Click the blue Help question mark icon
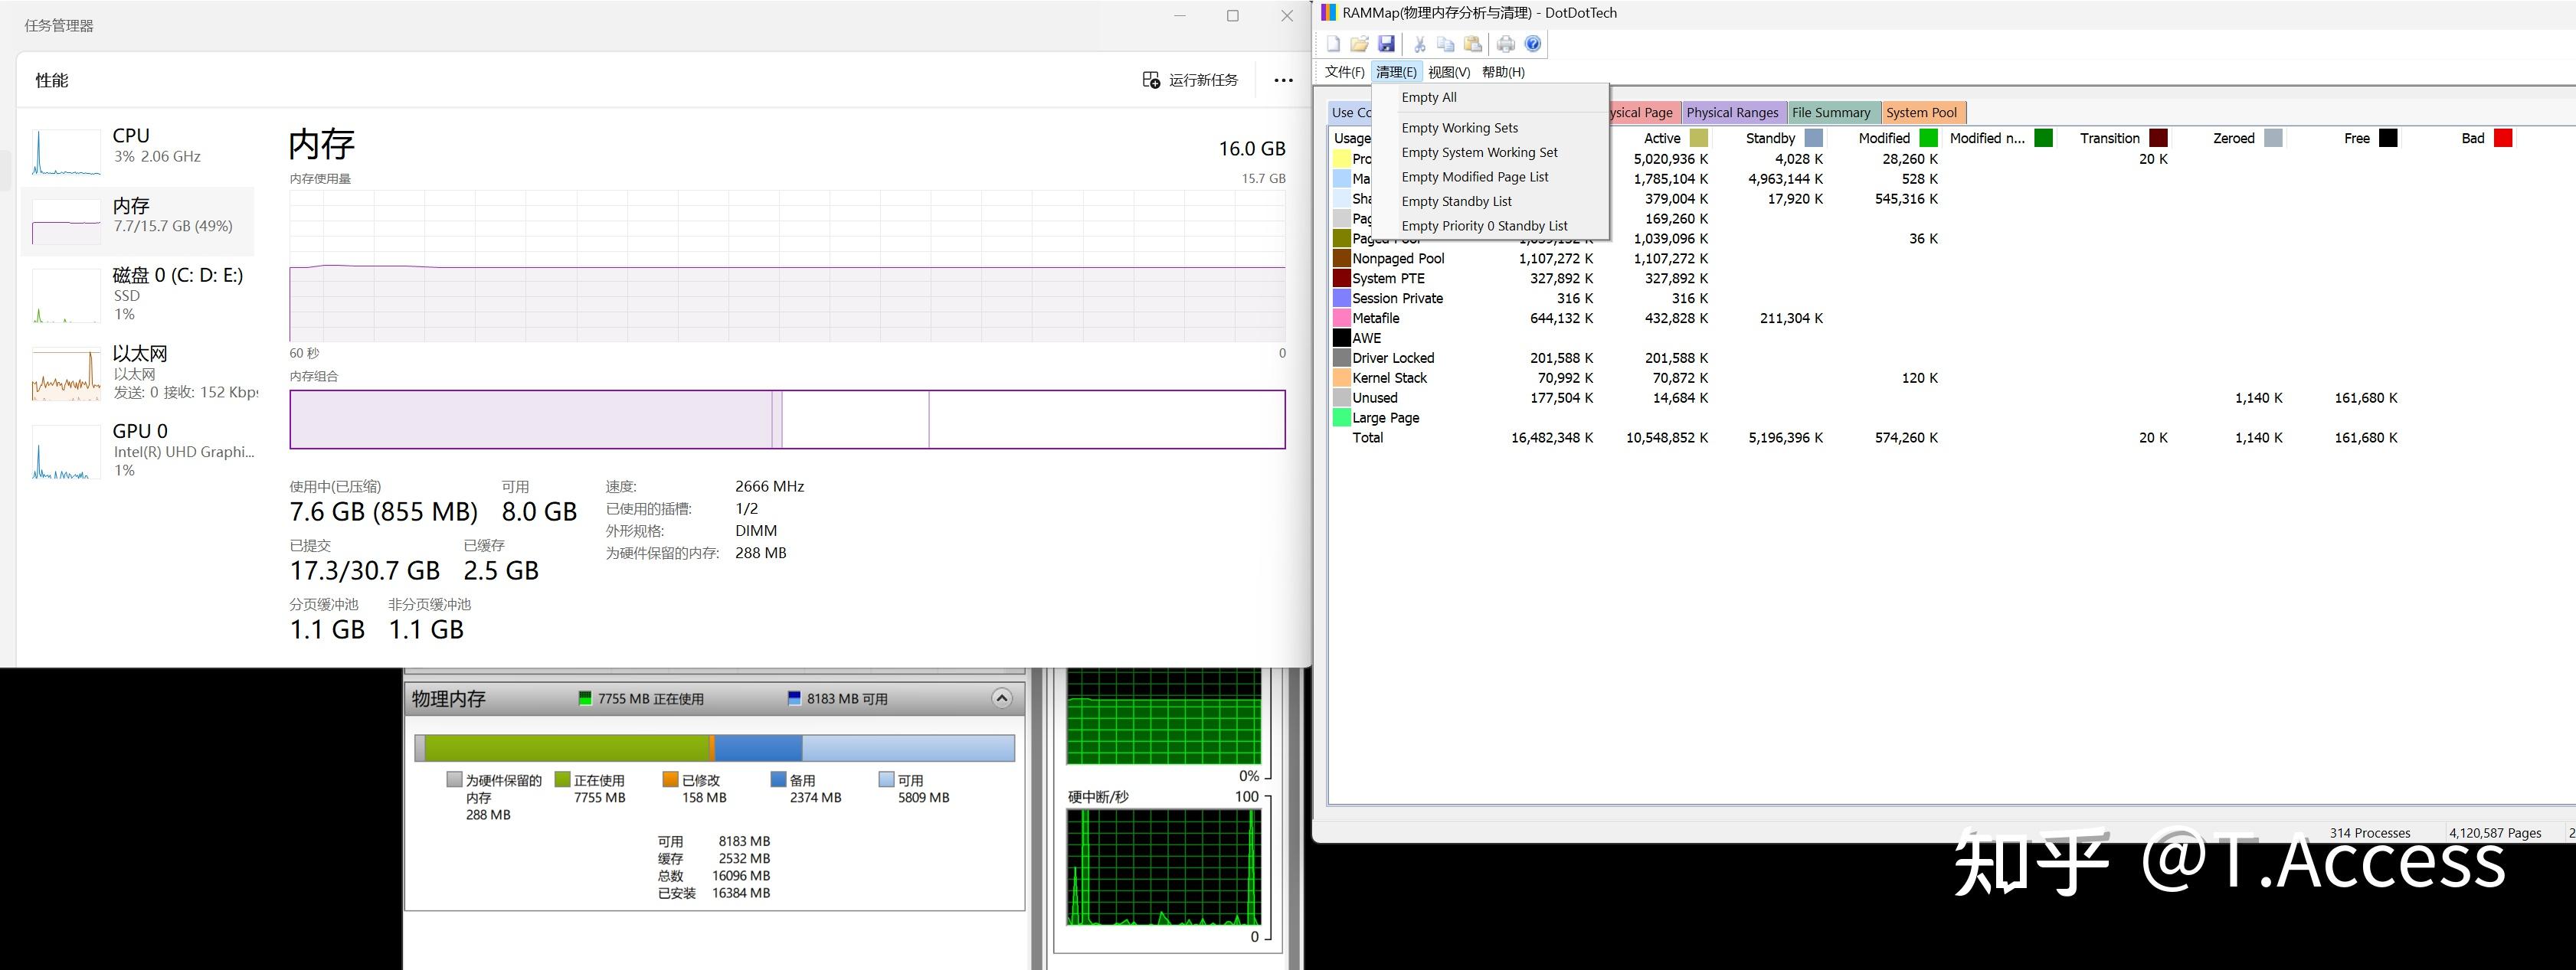2576x970 pixels. [x=1533, y=44]
